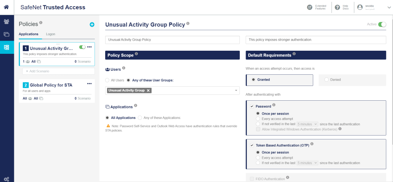Viewport: 393px width, 182px height.
Task: Remove Unusual Activity Group tag
Action: pyautogui.click(x=149, y=90)
